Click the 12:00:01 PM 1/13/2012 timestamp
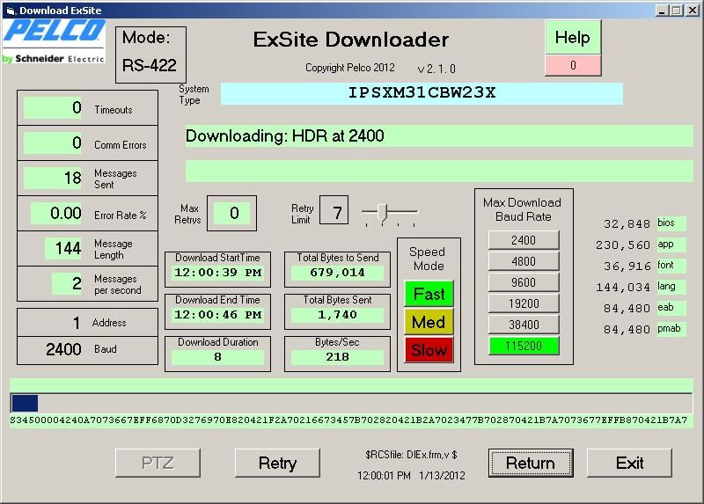The height and width of the screenshot is (504, 704). 411,476
